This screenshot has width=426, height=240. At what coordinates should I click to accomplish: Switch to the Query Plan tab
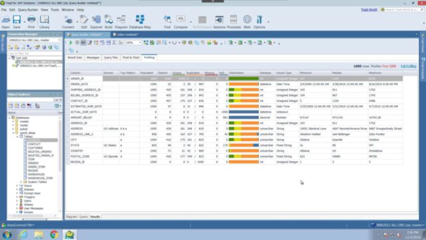coord(111,58)
